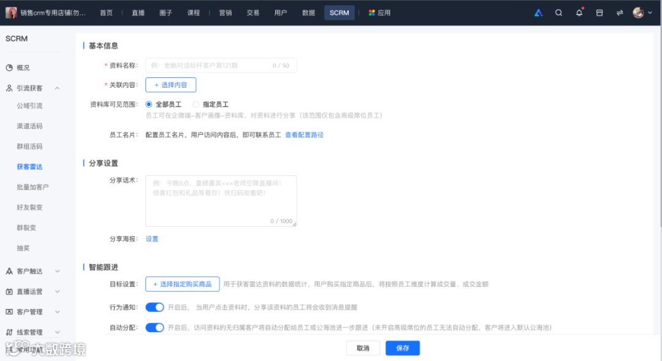Open notifications bell icon
The width and height of the screenshot is (662, 361).
click(579, 12)
